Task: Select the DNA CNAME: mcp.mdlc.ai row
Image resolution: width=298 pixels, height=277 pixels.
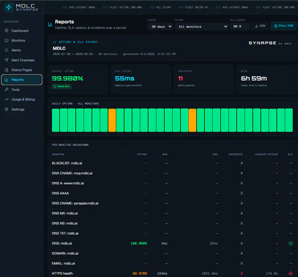Action: click(x=172, y=173)
